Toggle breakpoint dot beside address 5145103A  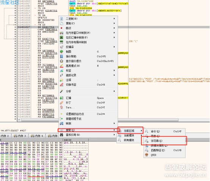coord(15,39)
